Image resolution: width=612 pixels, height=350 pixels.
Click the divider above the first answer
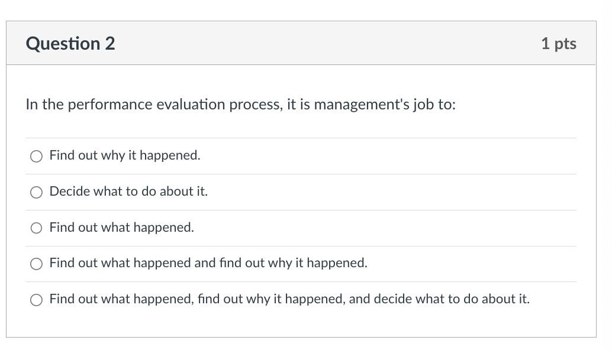pos(301,137)
